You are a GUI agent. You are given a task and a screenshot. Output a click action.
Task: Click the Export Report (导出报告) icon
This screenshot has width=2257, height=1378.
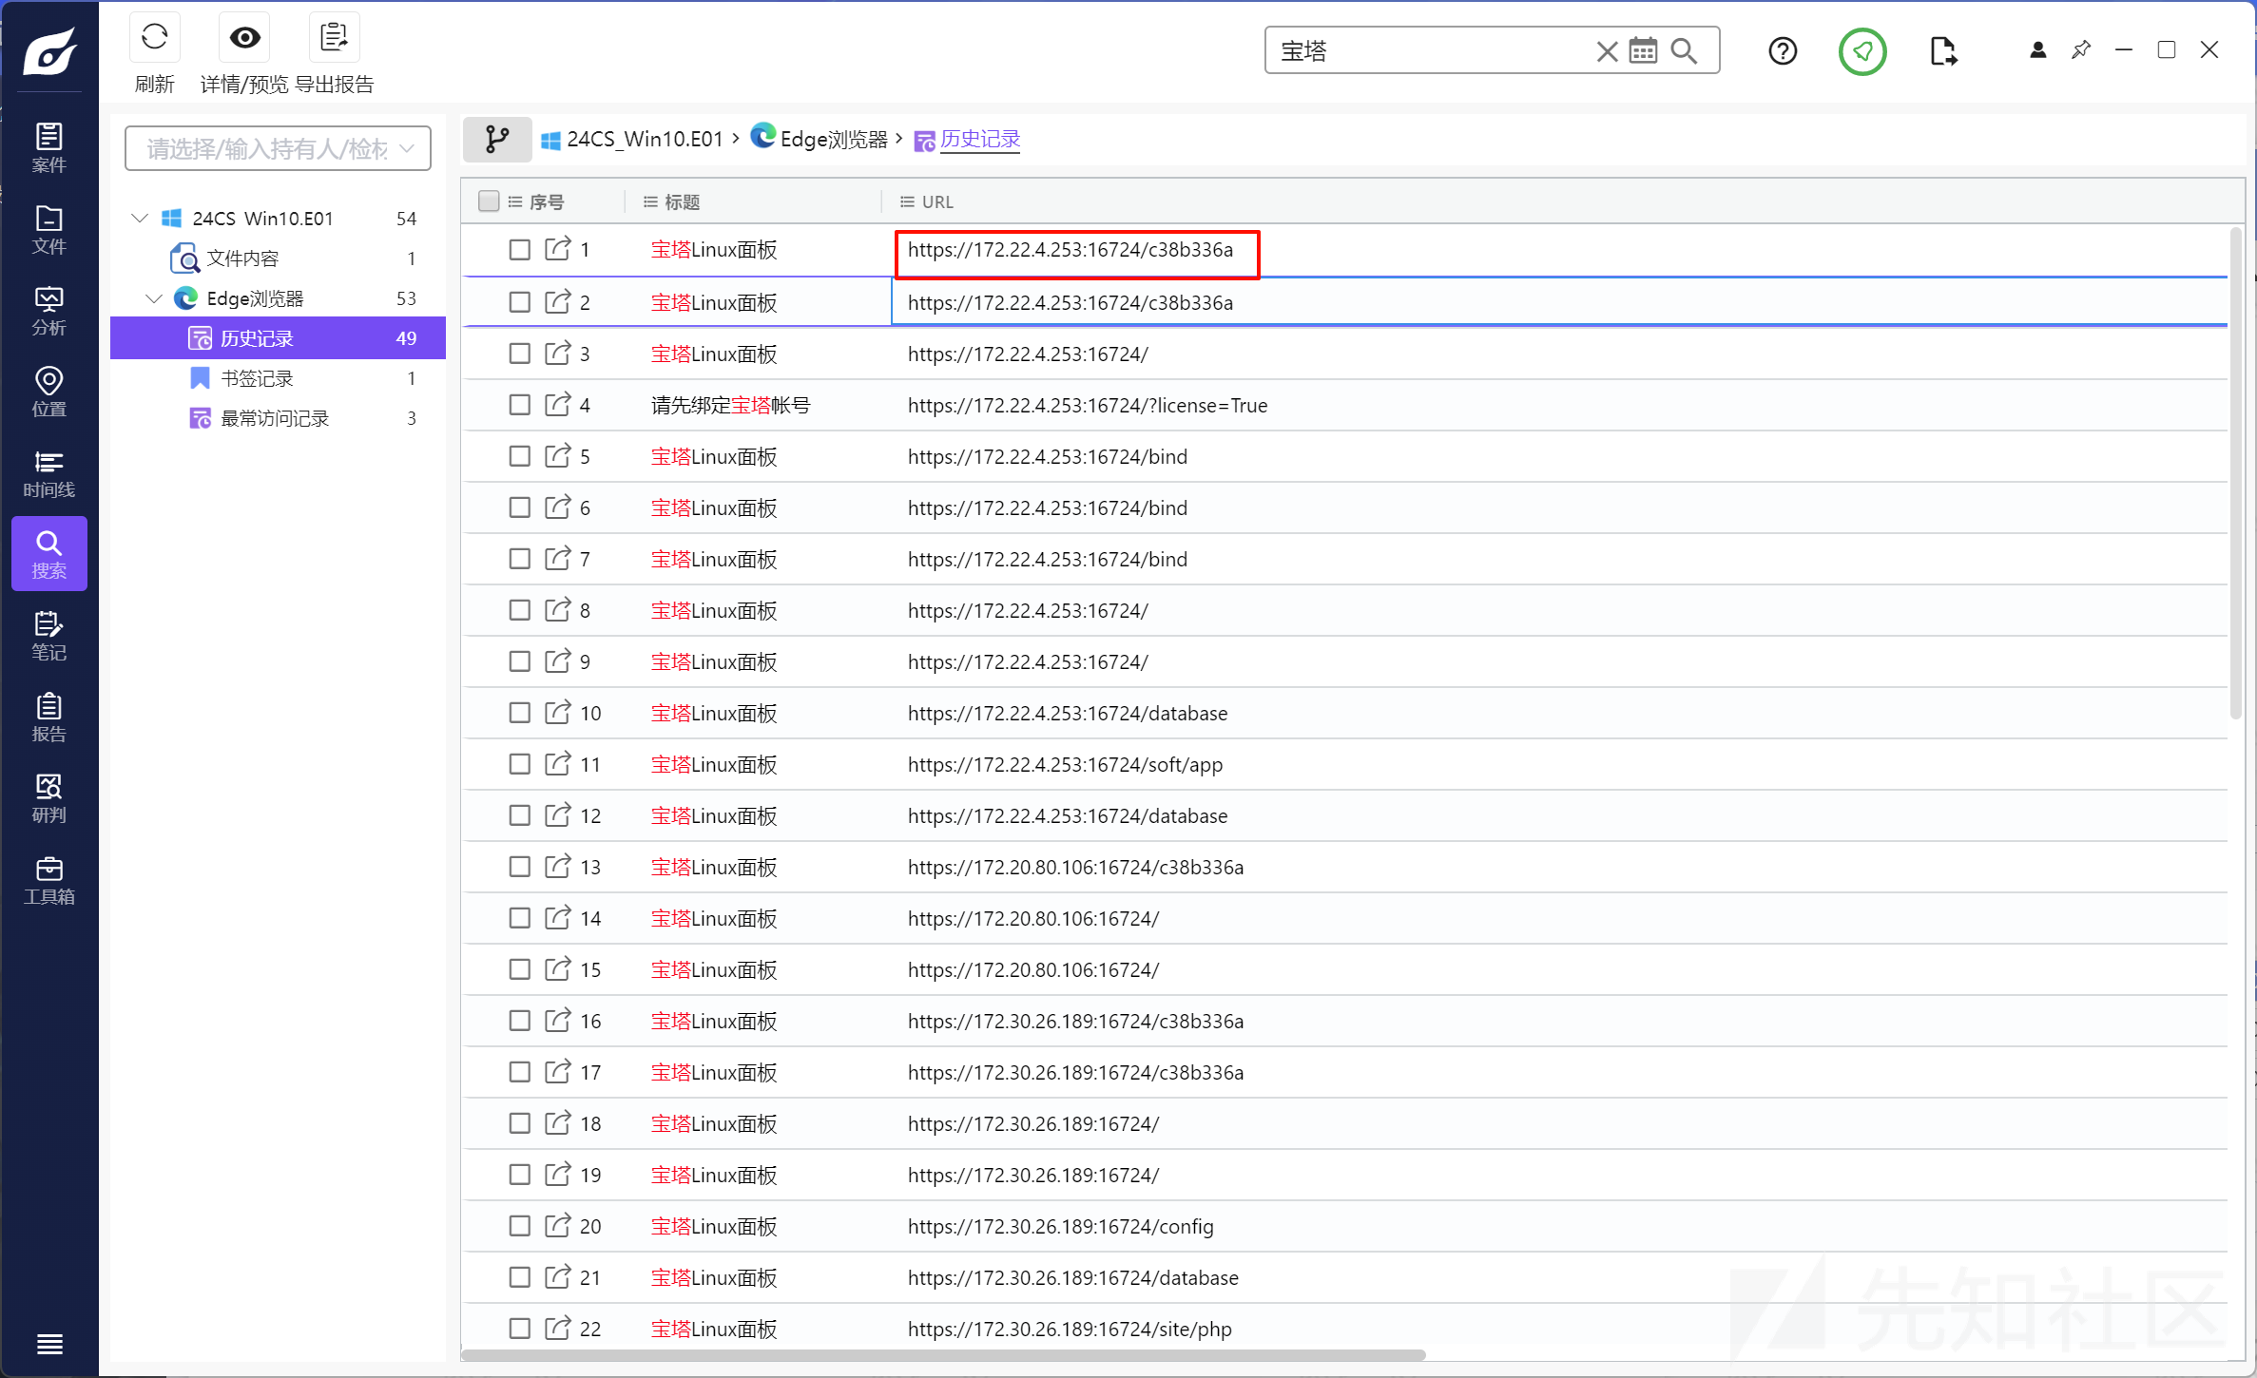point(334,38)
